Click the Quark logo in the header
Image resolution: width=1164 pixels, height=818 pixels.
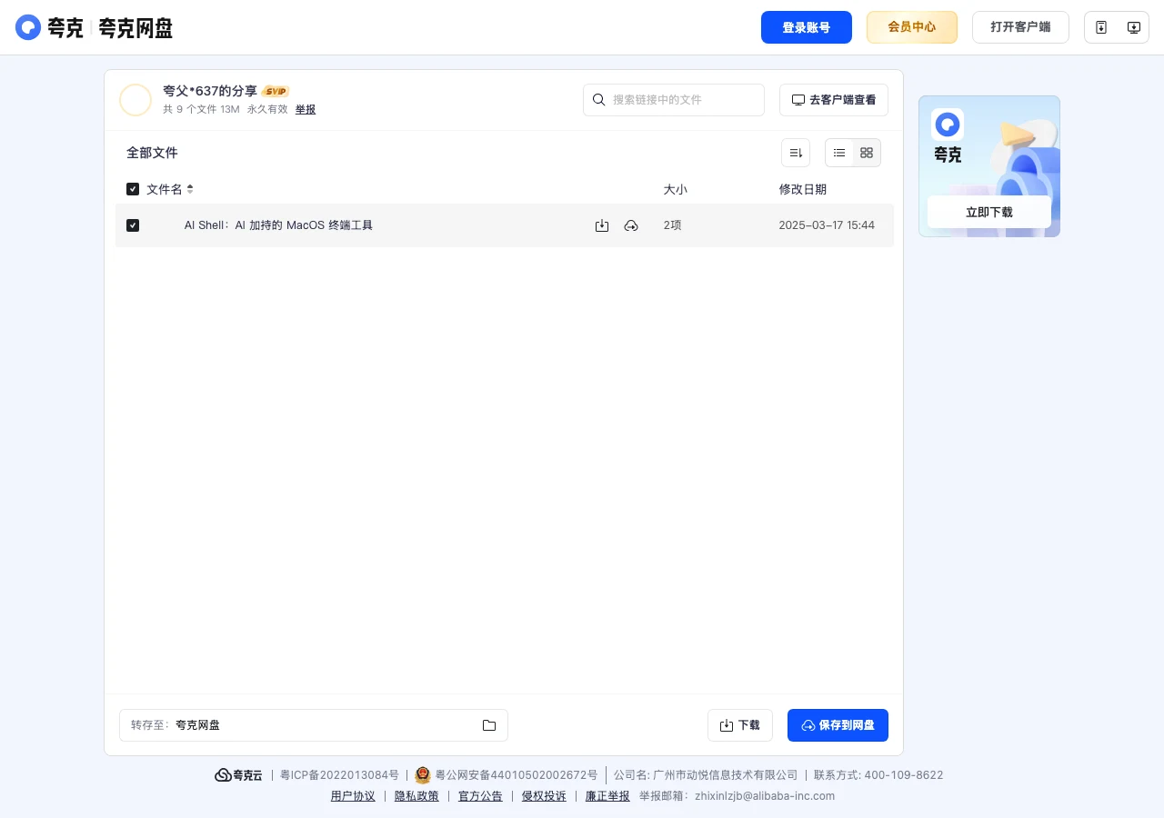(49, 27)
